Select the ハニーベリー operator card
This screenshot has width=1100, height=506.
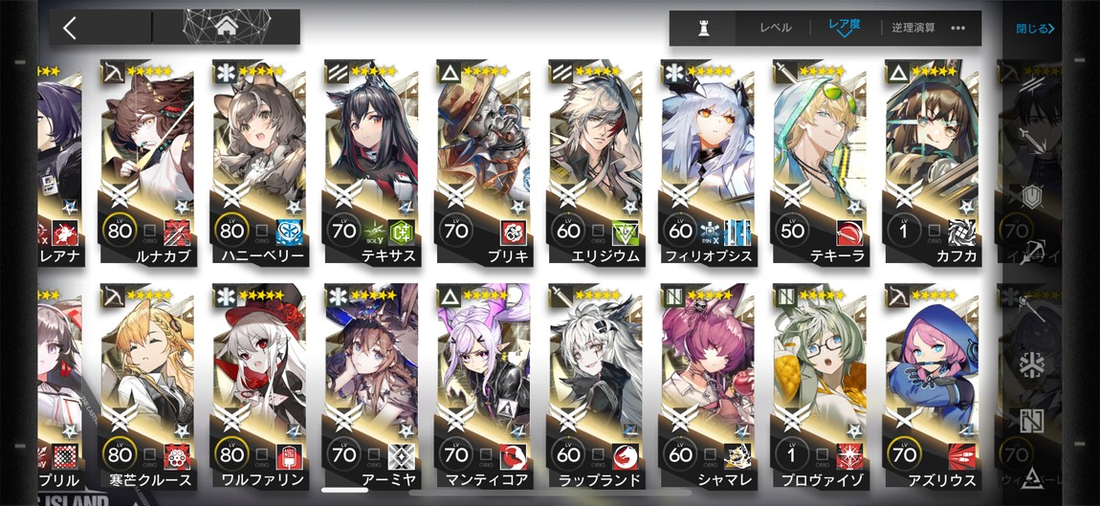[x=259, y=163]
